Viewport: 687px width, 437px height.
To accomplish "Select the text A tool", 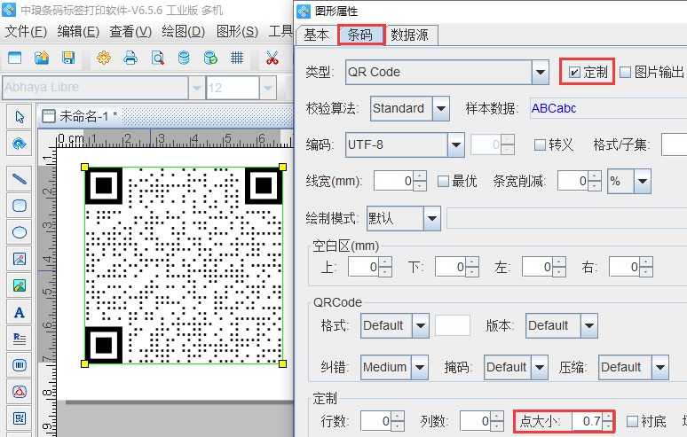I will (x=20, y=312).
